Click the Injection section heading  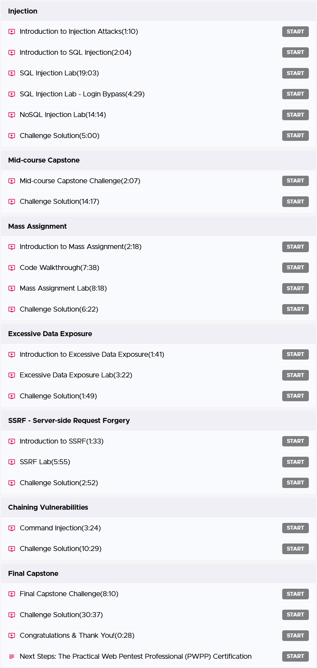pyautogui.click(x=23, y=11)
